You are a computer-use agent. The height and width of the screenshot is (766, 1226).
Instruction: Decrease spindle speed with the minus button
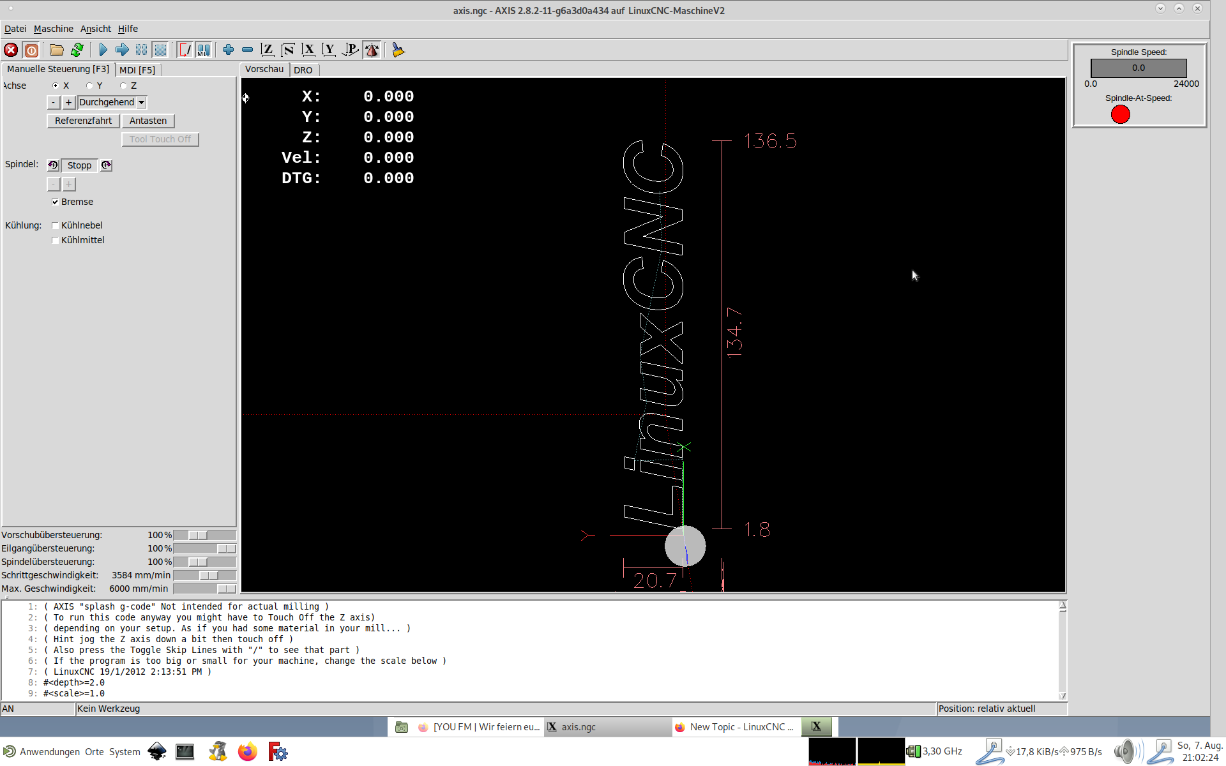click(54, 184)
